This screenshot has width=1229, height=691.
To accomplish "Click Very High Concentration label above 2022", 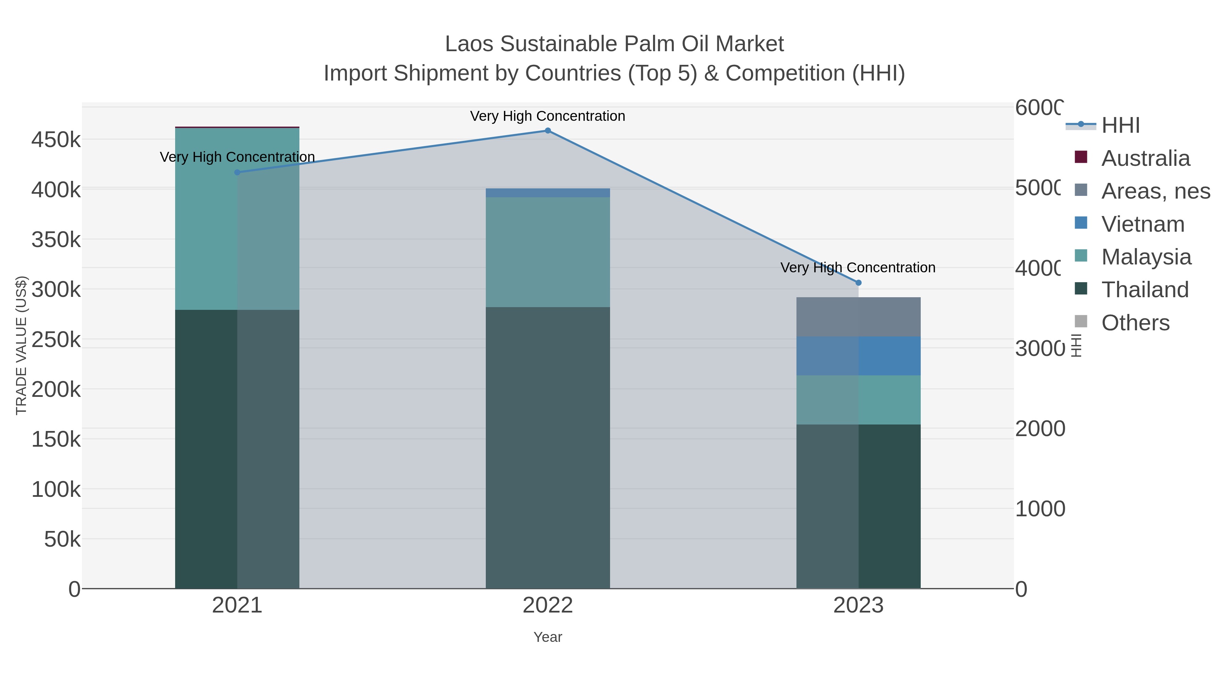I will point(548,116).
